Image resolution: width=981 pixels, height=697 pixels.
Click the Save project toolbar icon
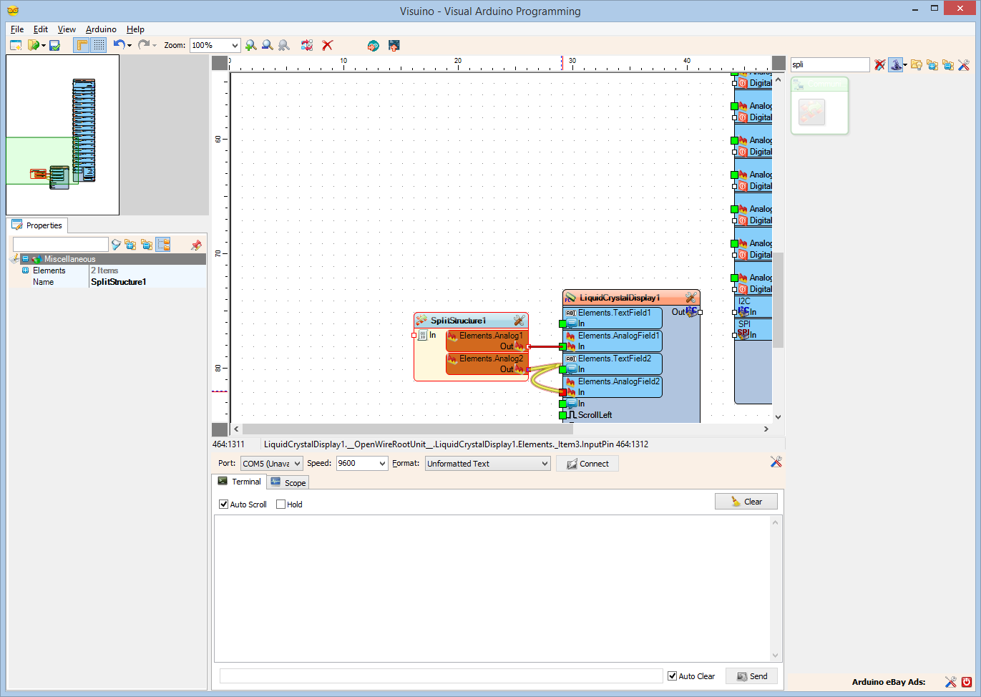point(54,45)
